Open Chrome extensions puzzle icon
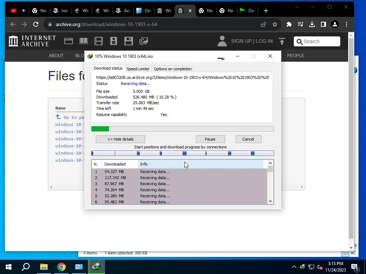Viewport: 366px width, 274px height. (x=289, y=24)
